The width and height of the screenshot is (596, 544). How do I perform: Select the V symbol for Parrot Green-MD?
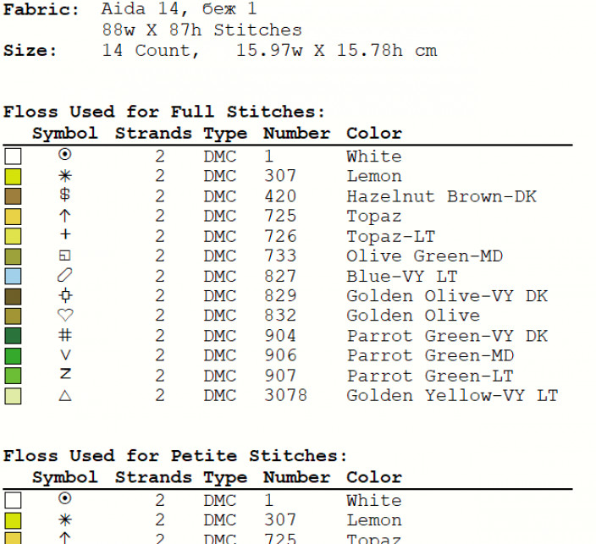(65, 355)
